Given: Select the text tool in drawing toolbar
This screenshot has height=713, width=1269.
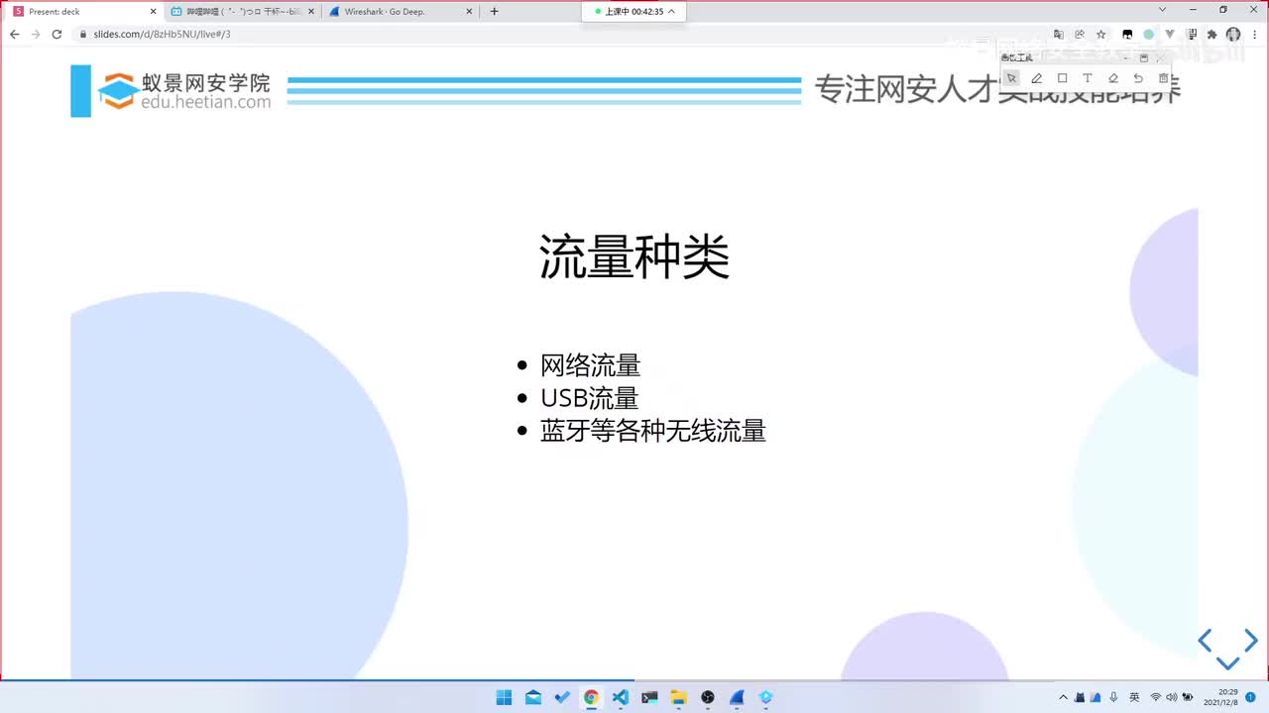Looking at the screenshot, I should 1088,78.
